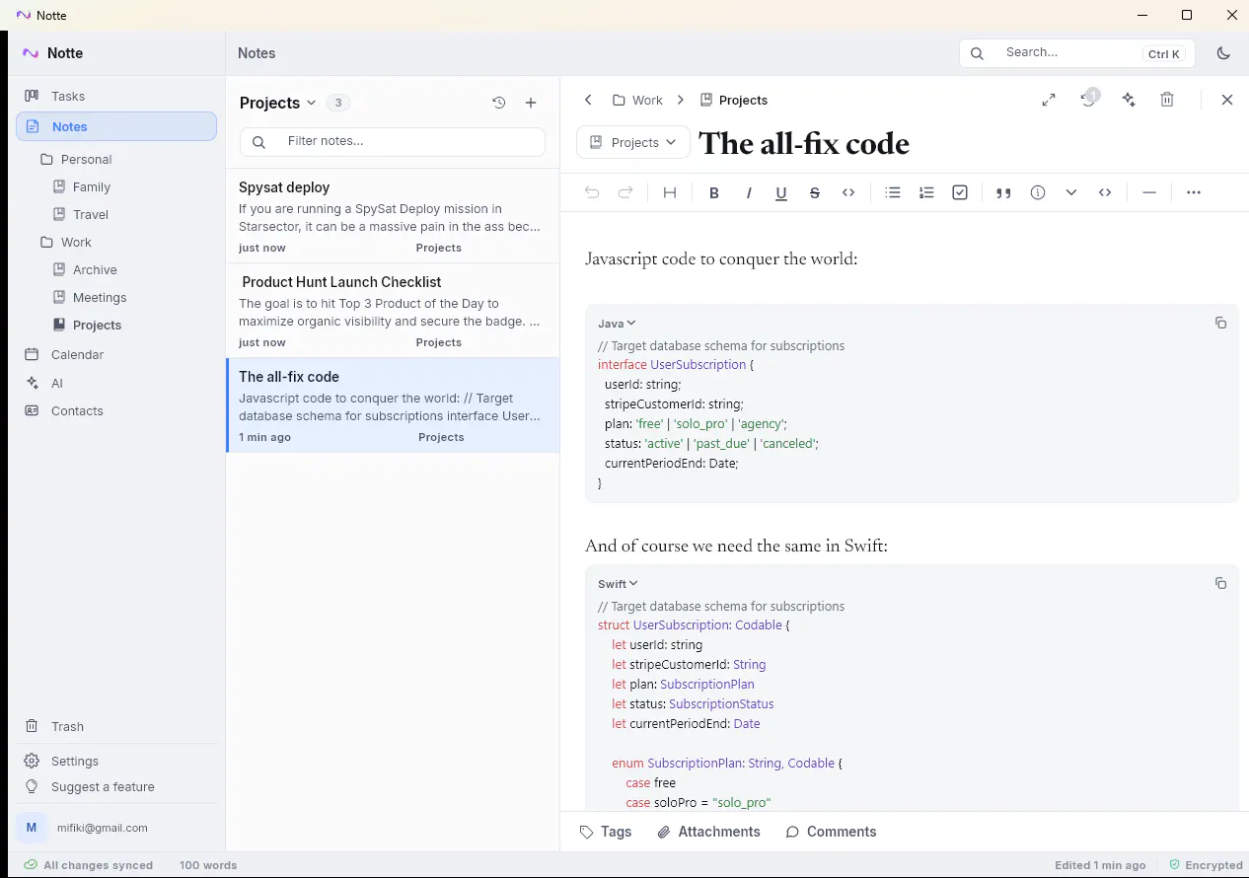
Task: Open the Projects notebook selector dropdown
Action: [x=633, y=142]
